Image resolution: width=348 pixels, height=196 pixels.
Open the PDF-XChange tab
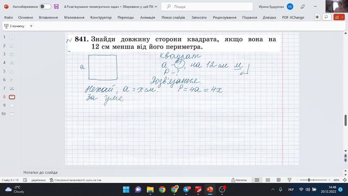[293, 17]
